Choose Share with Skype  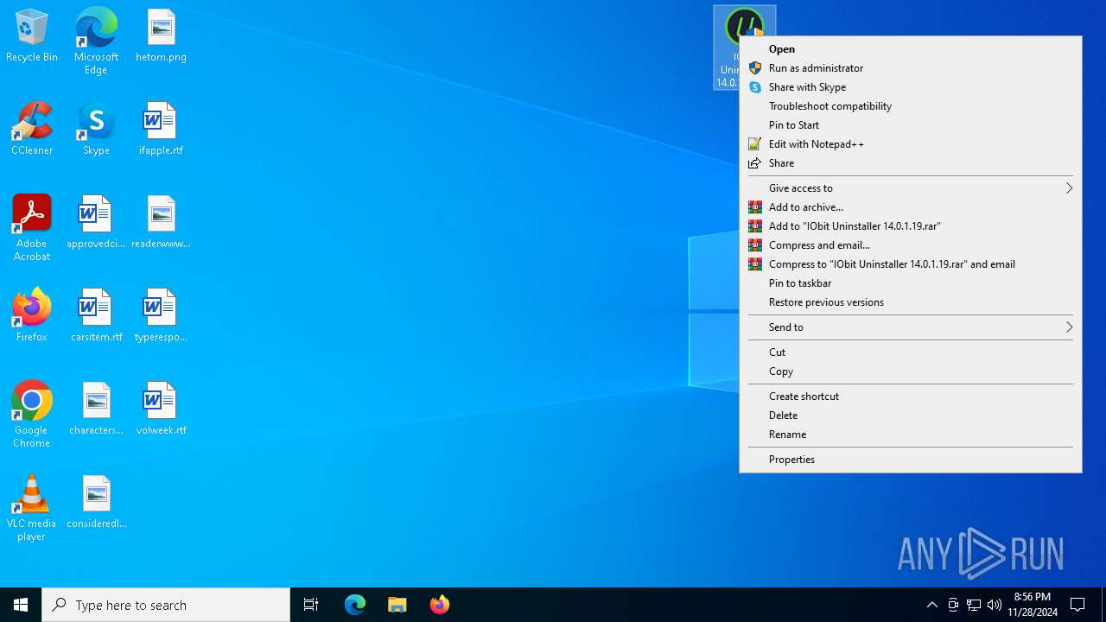coord(911,87)
